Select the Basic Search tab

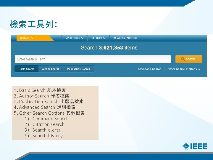click(x=27, y=69)
